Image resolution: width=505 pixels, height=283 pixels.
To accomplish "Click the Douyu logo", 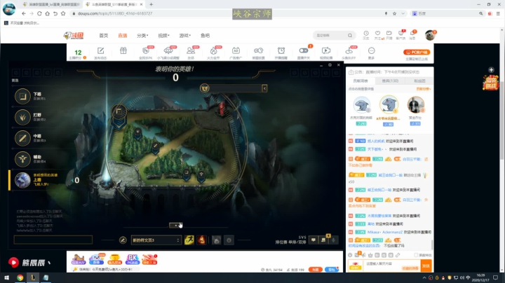I will [x=74, y=35].
